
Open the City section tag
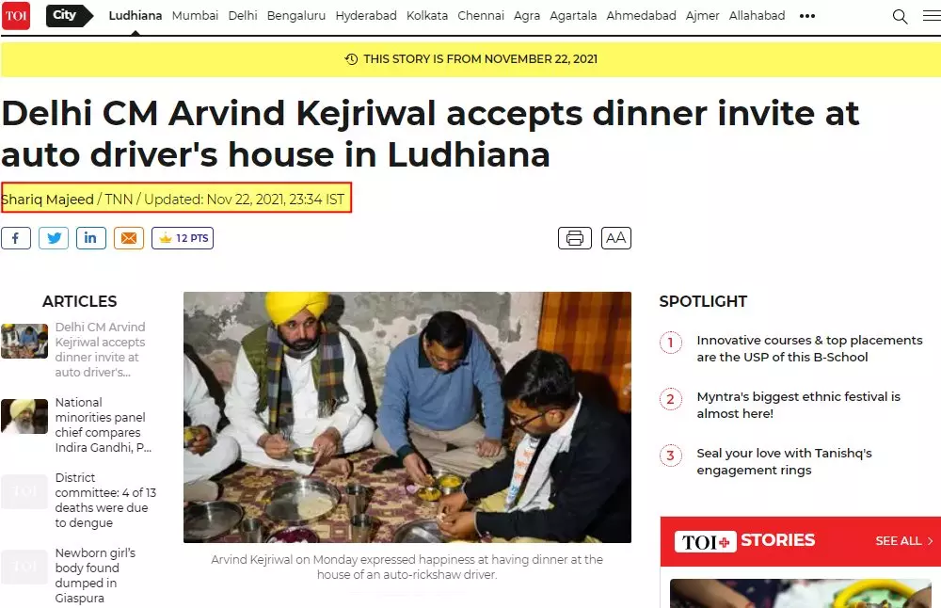pyautogui.click(x=70, y=16)
